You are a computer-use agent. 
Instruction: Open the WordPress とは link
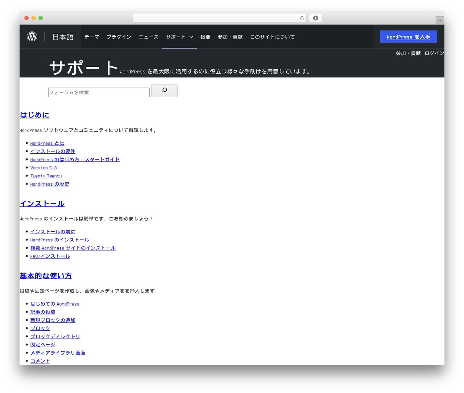[x=47, y=143]
